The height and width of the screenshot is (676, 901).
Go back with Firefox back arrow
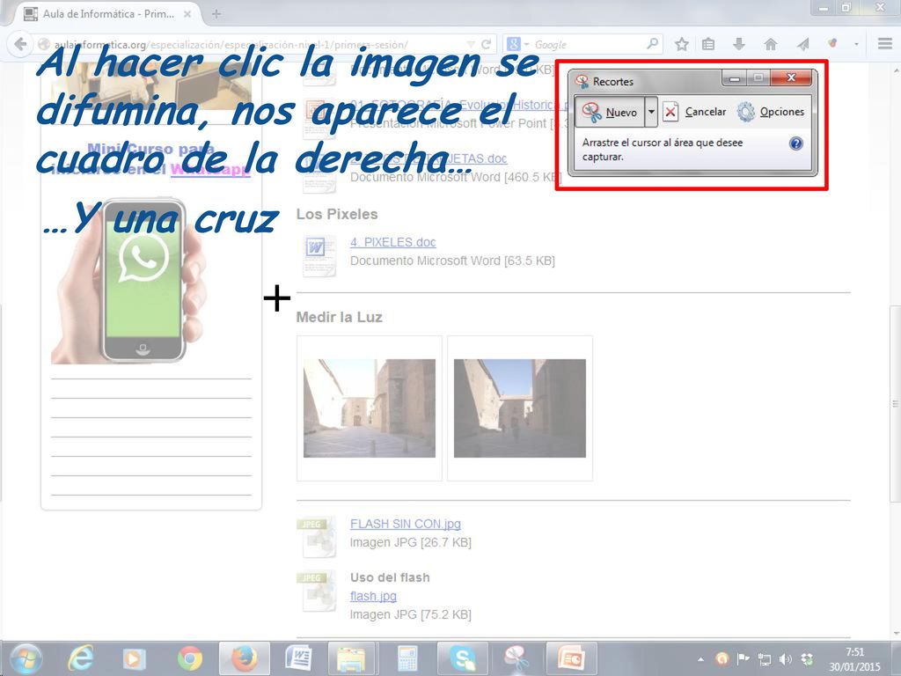pyautogui.click(x=21, y=44)
